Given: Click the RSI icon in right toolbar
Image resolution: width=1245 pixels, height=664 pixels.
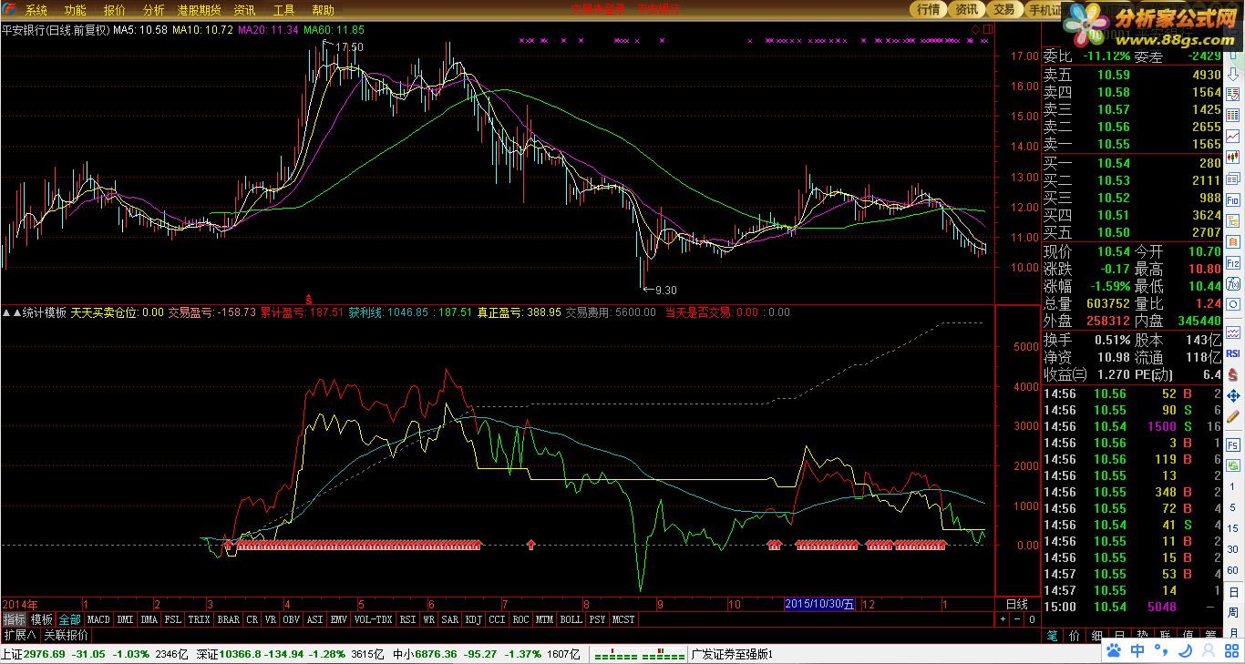Looking at the screenshot, I should [x=1232, y=353].
